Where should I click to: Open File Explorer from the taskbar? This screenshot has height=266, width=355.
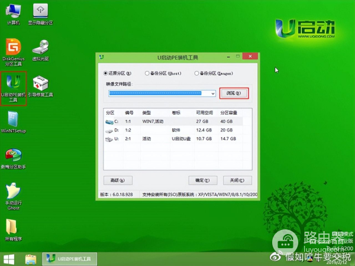coord(31,259)
